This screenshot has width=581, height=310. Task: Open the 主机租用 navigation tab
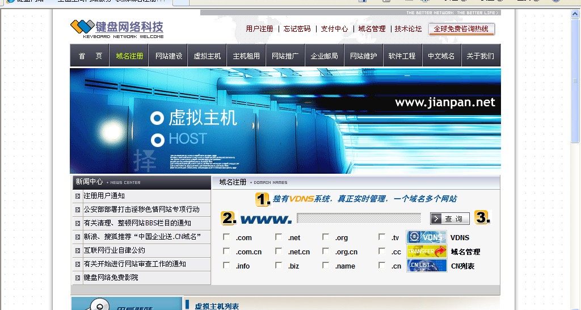246,56
